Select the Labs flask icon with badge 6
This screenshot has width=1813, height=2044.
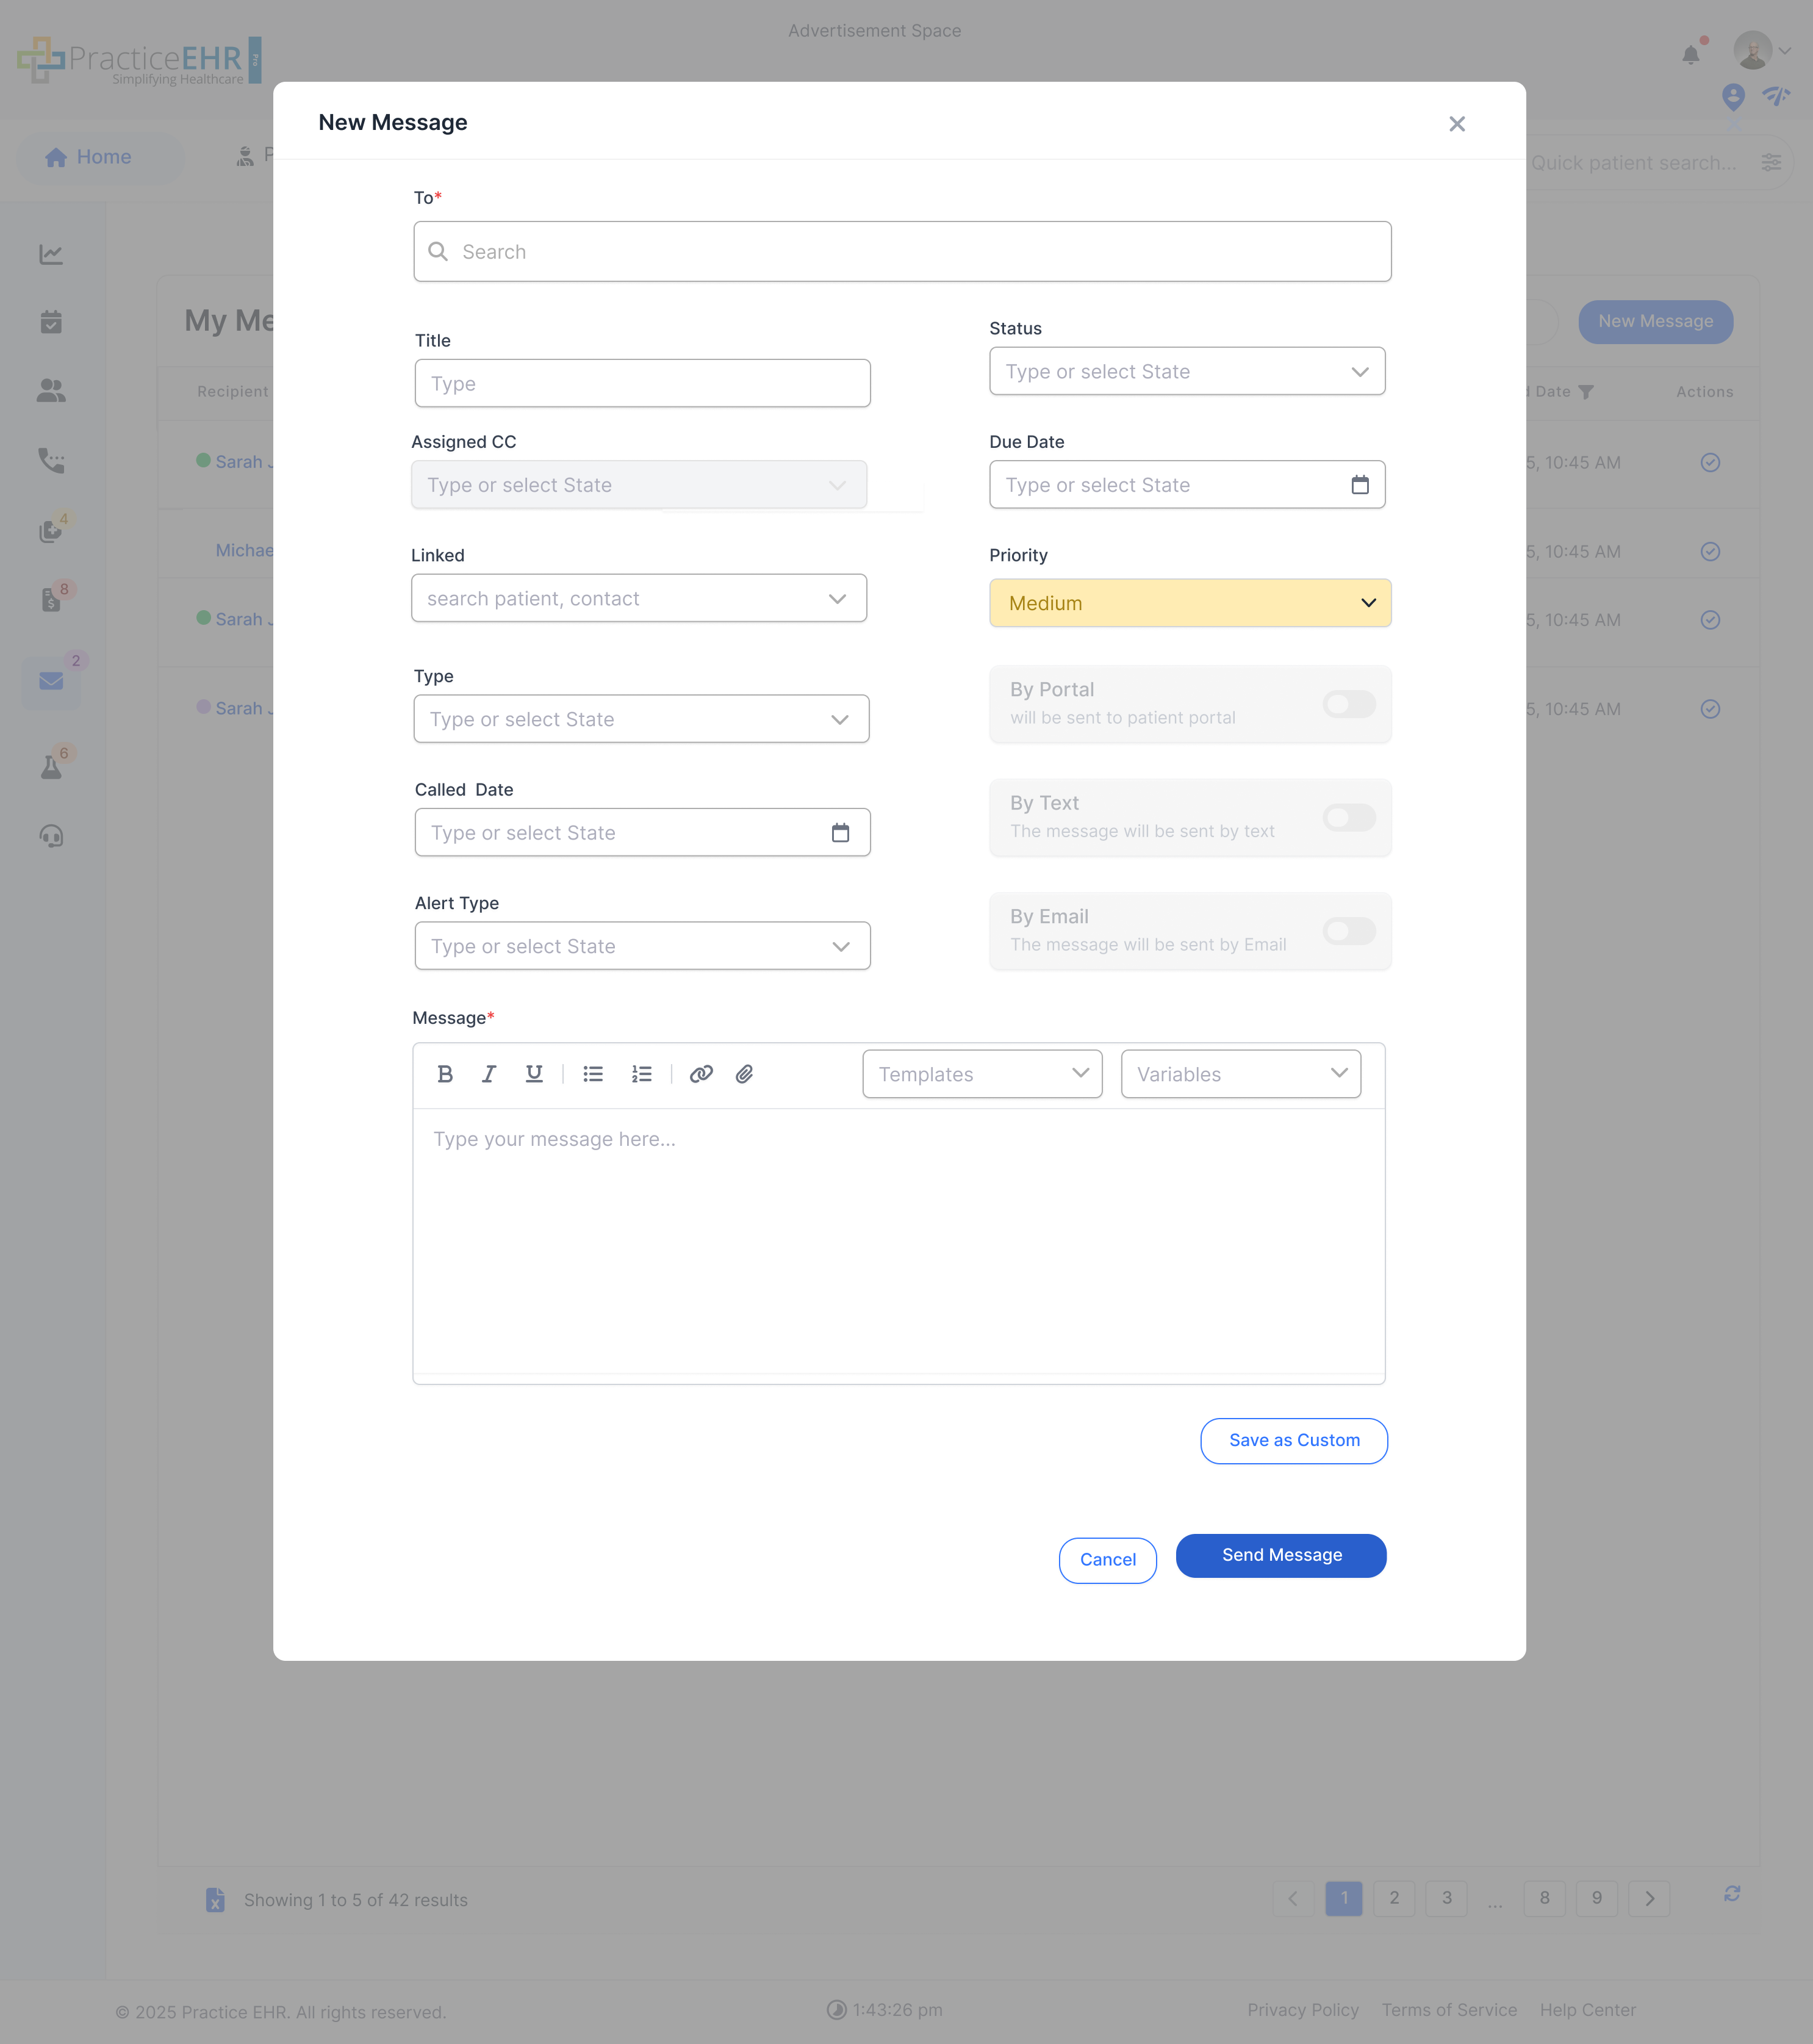click(51, 765)
